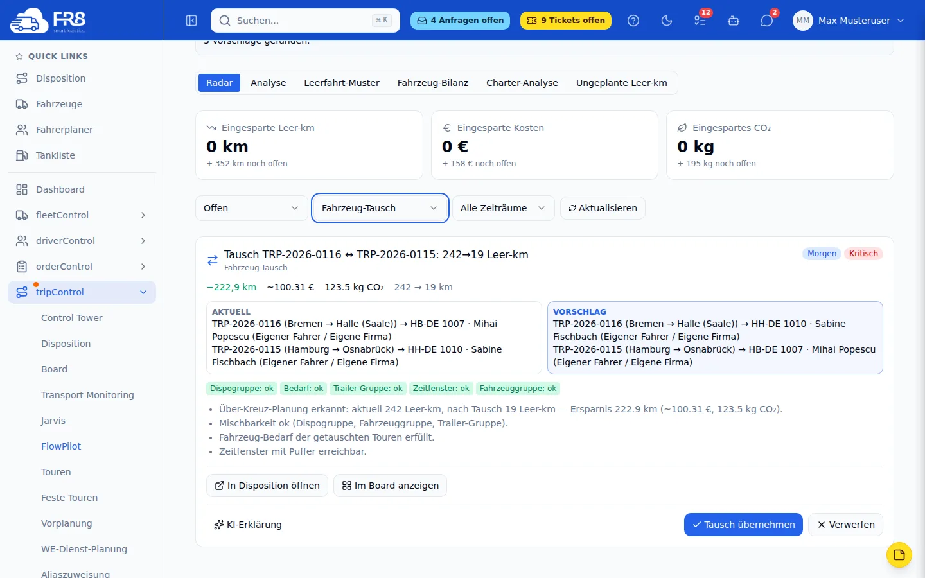Expand the fleetControl menu
This screenshot has height=578, width=925.
(x=82, y=215)
